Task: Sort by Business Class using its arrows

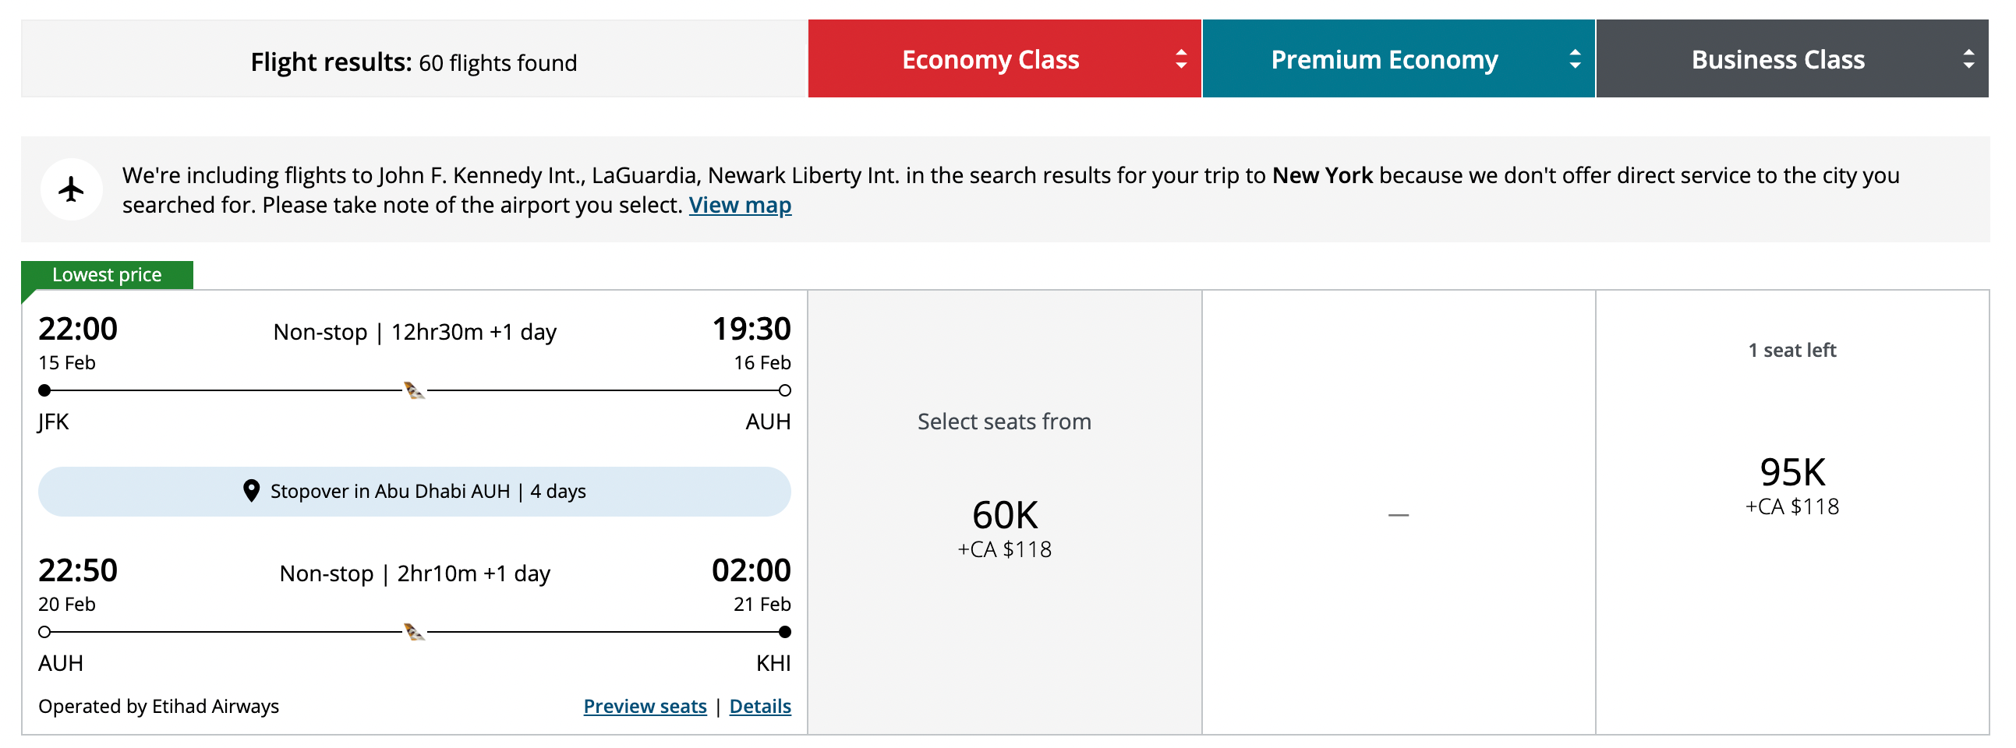Action: 1968,58
